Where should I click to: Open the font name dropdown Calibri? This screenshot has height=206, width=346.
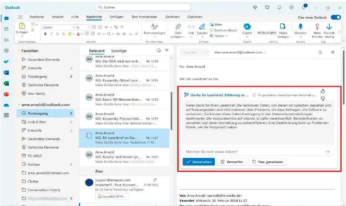(58, 27)
